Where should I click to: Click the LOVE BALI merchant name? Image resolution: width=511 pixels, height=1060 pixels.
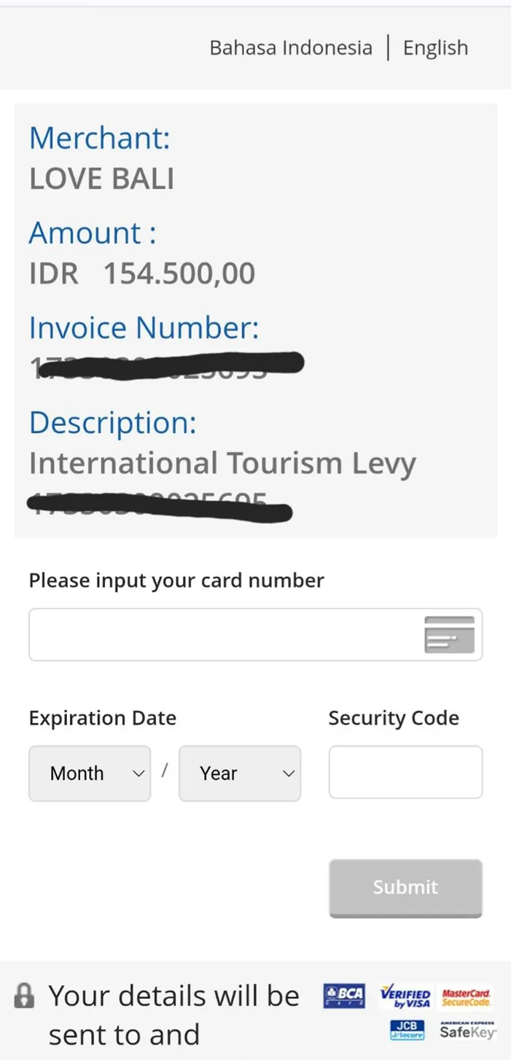[x=102, y=179]
